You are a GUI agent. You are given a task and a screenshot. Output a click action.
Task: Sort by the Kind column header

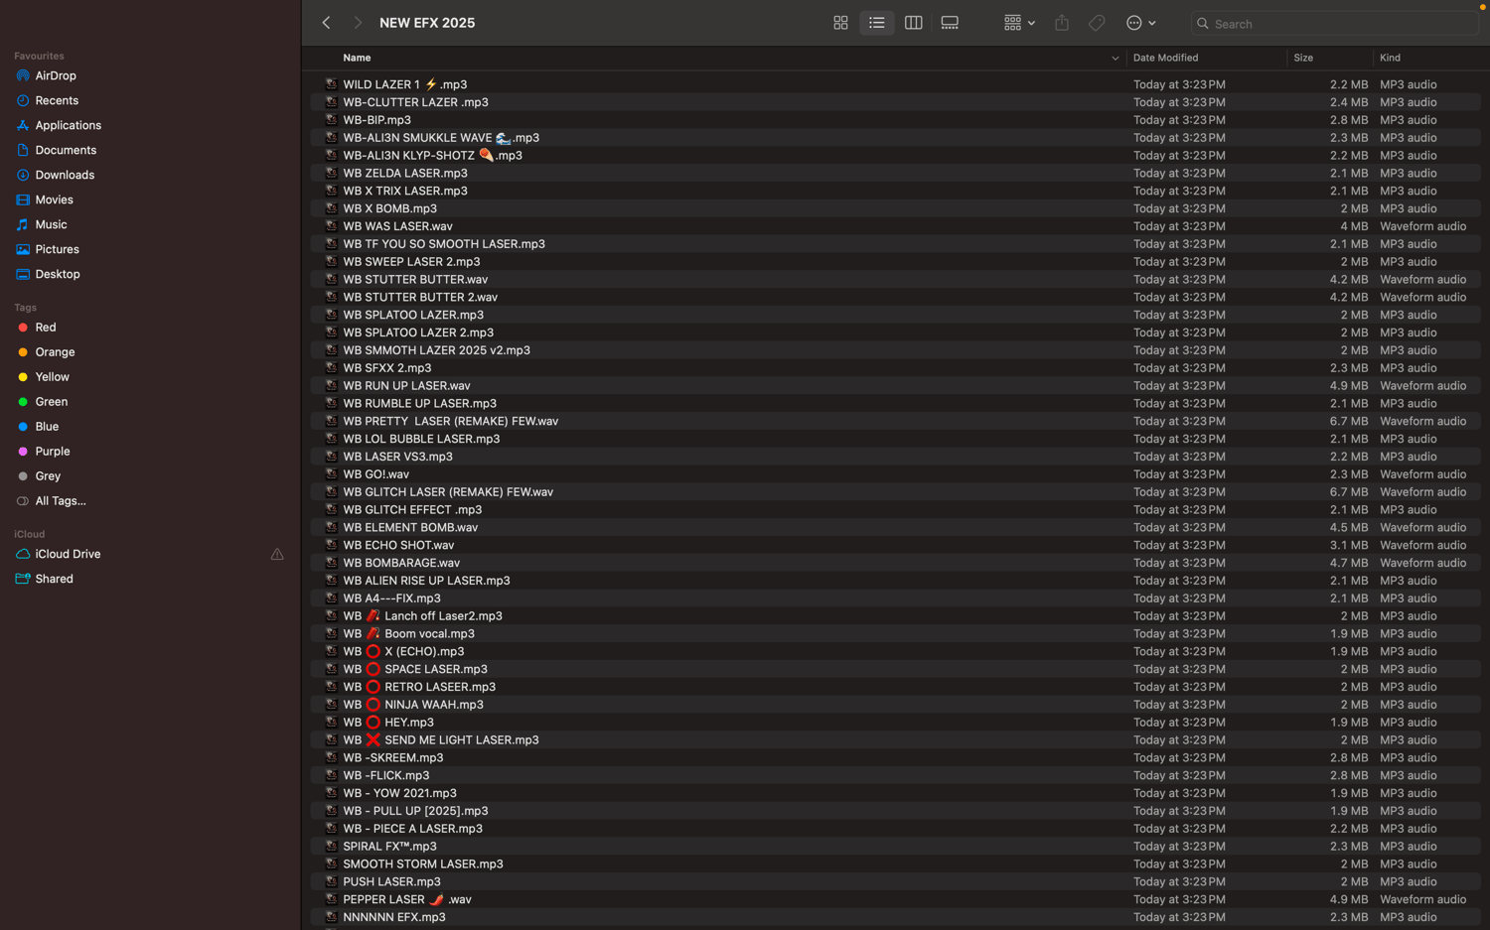[x=1390, y=58]
